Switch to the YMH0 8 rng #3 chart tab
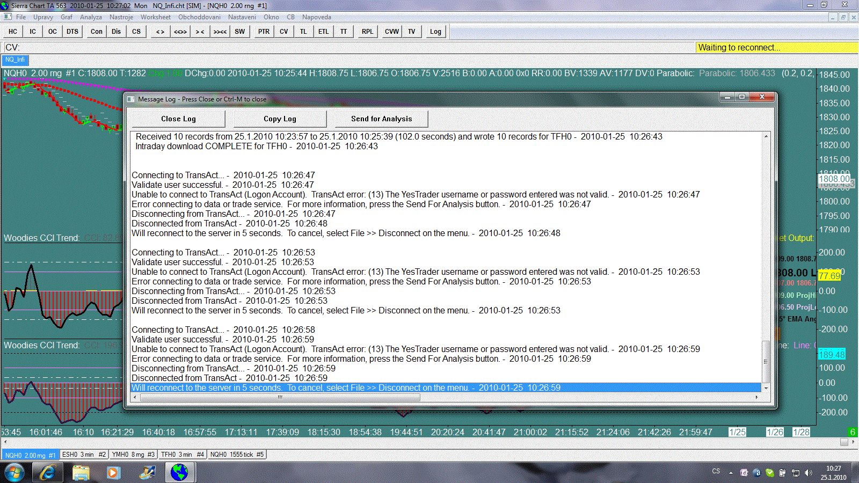 (x=133, y=455)
